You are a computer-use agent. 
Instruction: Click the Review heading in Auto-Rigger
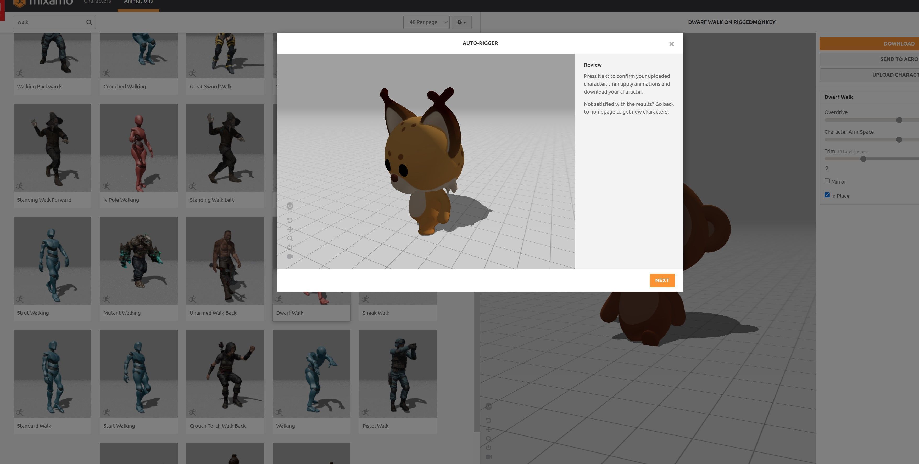[x=593, y=65]
